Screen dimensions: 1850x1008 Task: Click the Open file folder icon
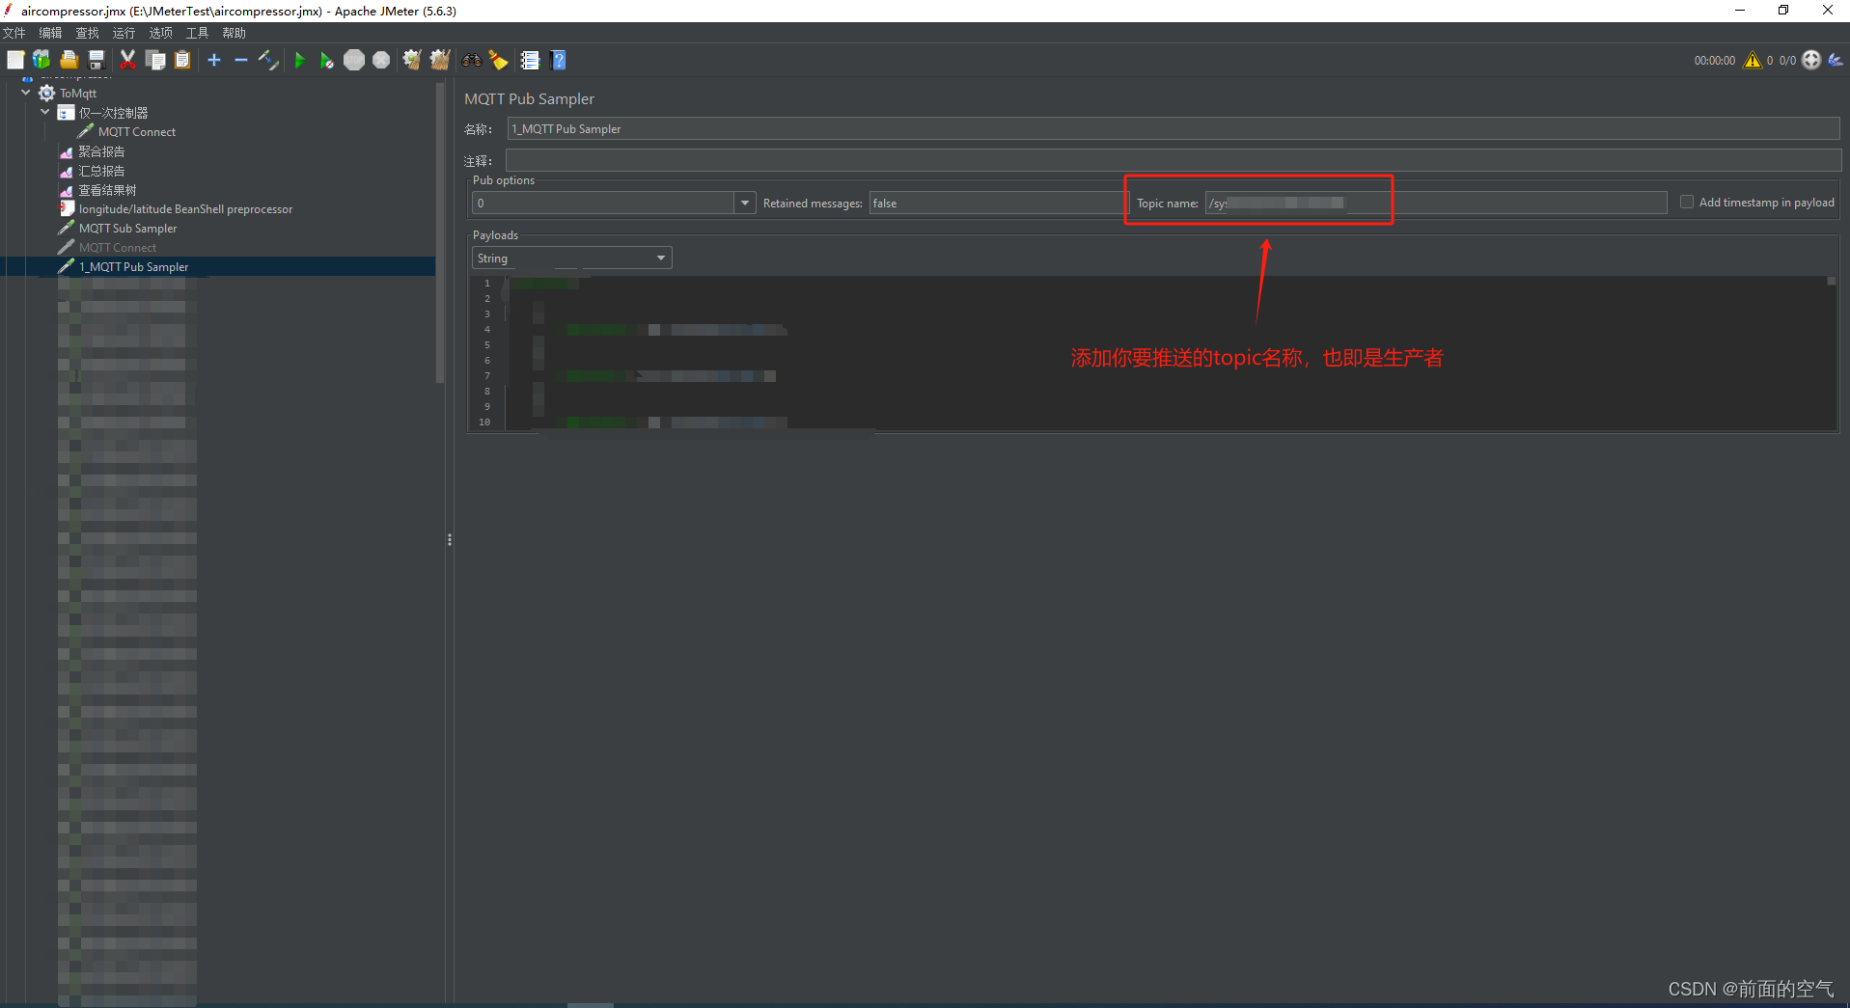(x=69, y=60)
